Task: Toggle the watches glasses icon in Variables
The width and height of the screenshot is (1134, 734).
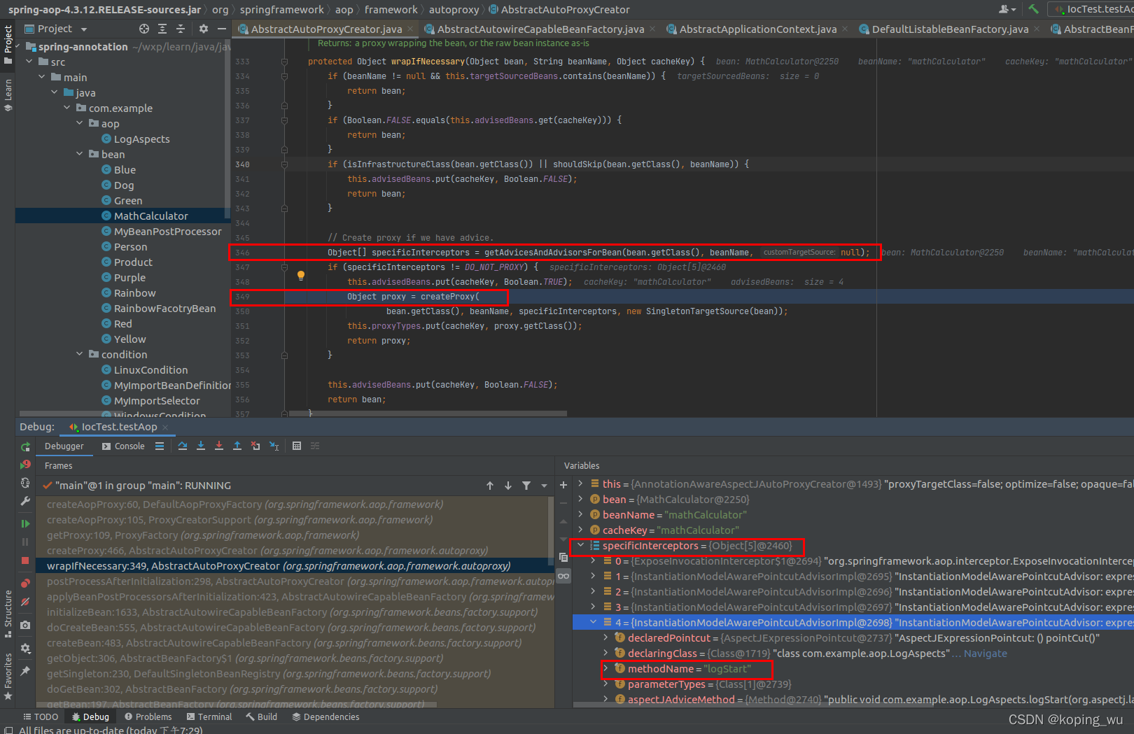Action: point(563,576)
